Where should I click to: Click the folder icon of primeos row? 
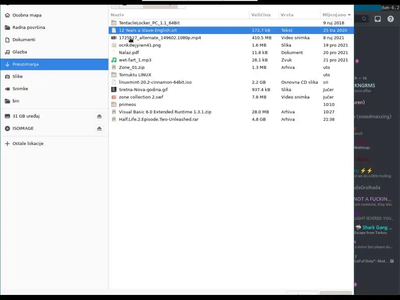click(x=114, y=104)
